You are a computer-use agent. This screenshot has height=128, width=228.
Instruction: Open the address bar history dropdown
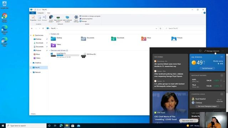tap(156, 28)
